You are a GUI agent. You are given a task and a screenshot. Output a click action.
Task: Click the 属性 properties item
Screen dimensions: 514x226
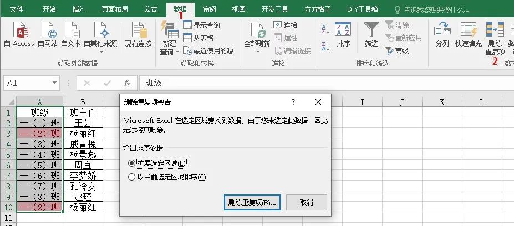(286, 38)
